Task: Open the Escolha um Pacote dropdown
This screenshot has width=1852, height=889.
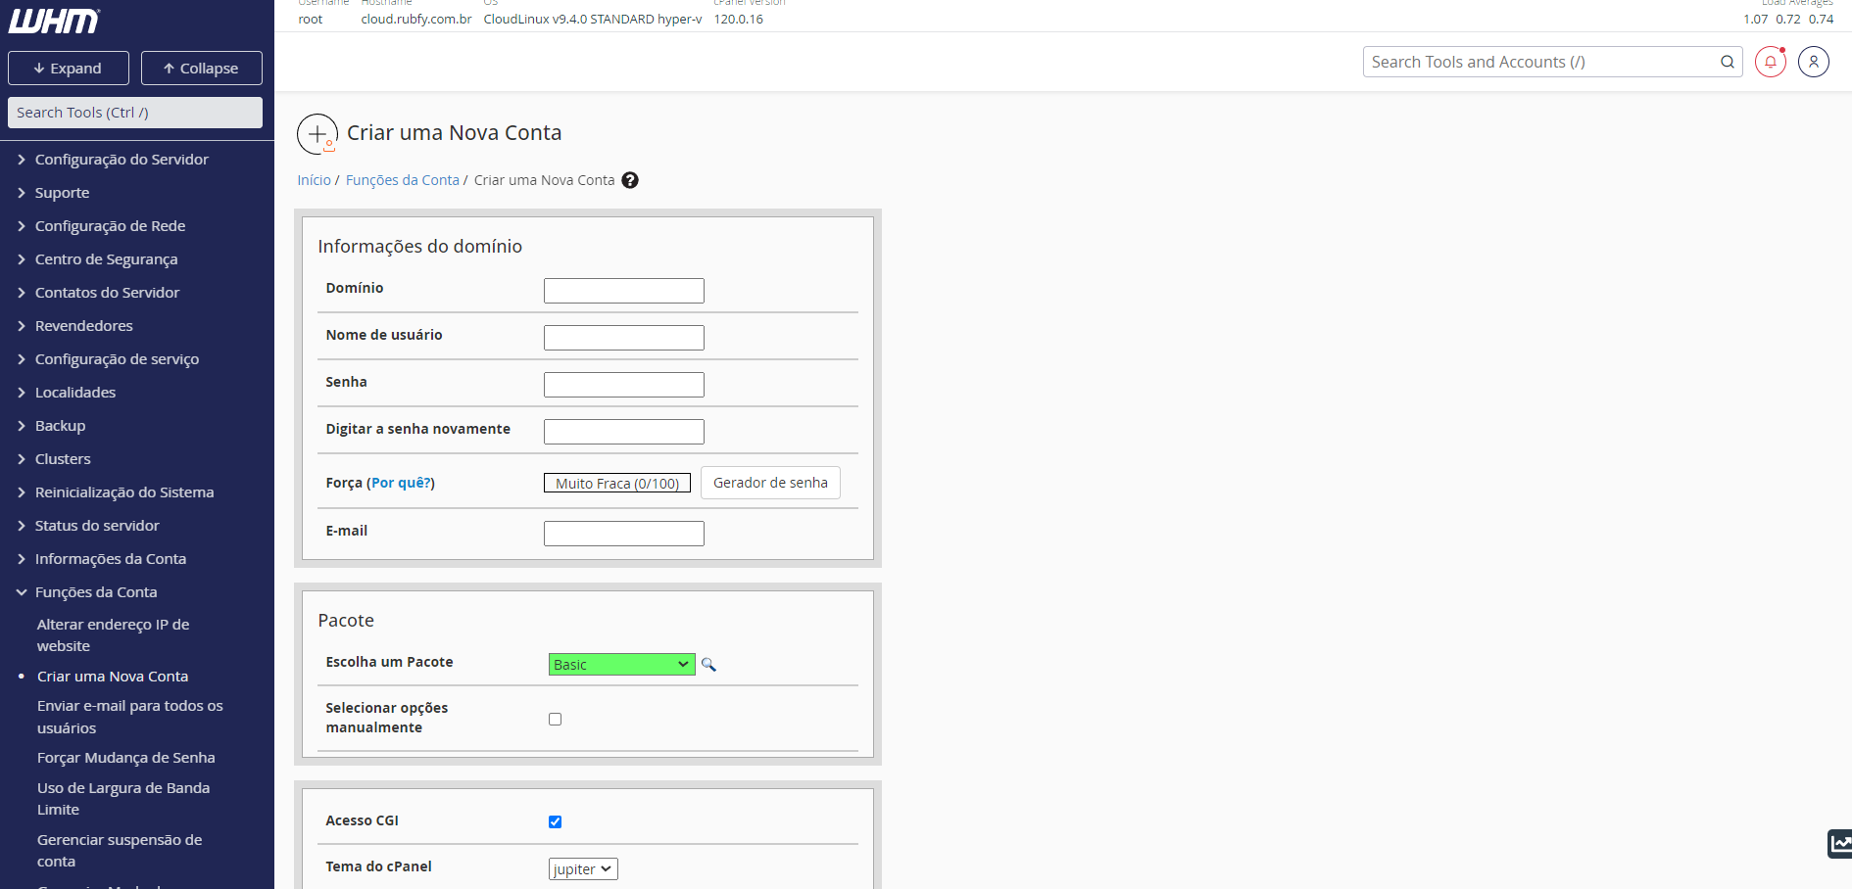Action: (621, 664)
